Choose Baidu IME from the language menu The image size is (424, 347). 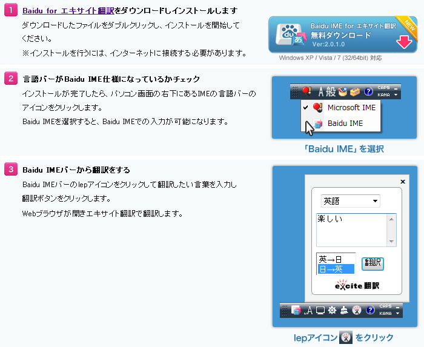click(x=345, y=123)
